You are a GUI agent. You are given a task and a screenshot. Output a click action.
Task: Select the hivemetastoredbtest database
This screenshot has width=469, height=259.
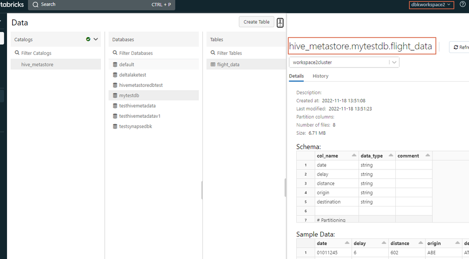point(154,85)
